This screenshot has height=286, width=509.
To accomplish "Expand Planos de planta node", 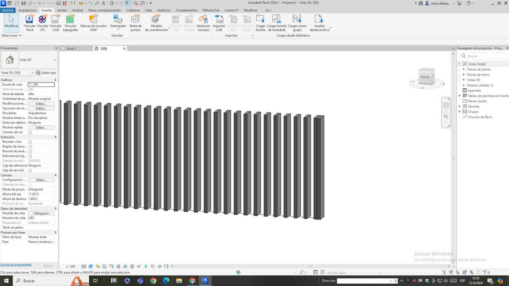I will (x=463, y=69).
